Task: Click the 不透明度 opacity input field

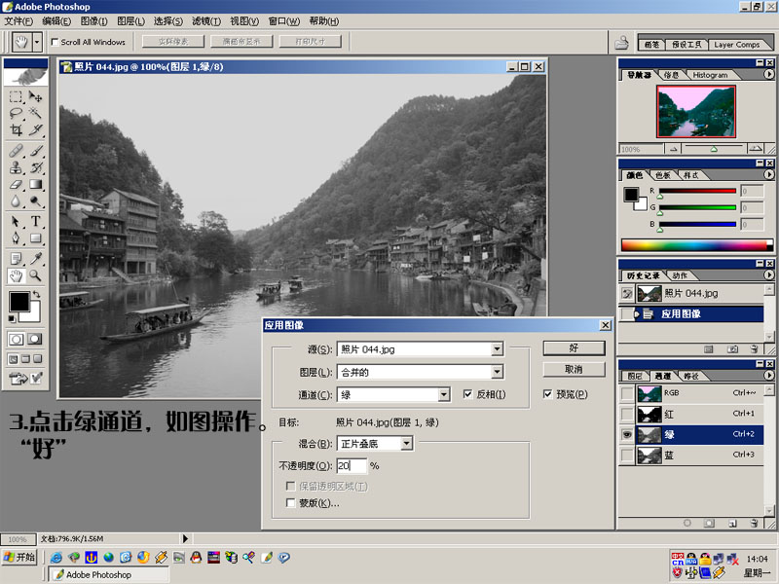Action: (x=351, y=466)
